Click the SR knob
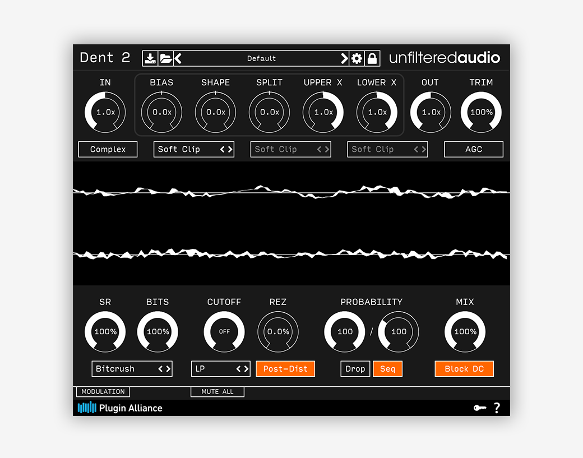The width and height of the screenshot is (583, 458). pos(105,332)
